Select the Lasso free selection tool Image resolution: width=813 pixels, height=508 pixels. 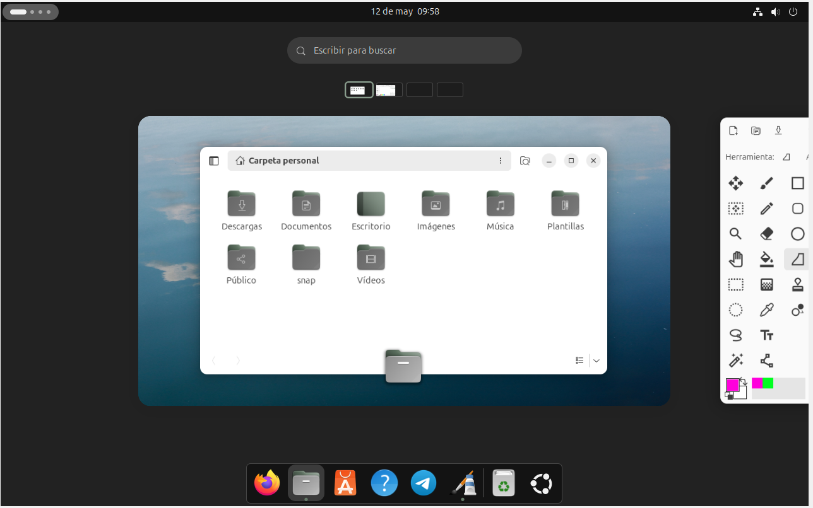coord(735,335)
